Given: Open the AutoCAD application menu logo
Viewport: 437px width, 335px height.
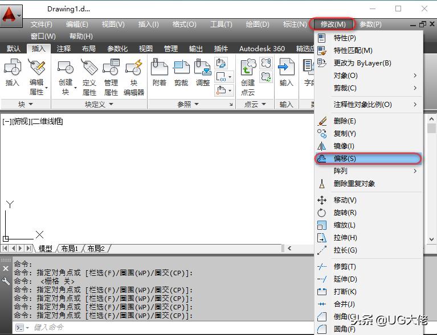Looking at the screenshot, I should coord(11,15).
